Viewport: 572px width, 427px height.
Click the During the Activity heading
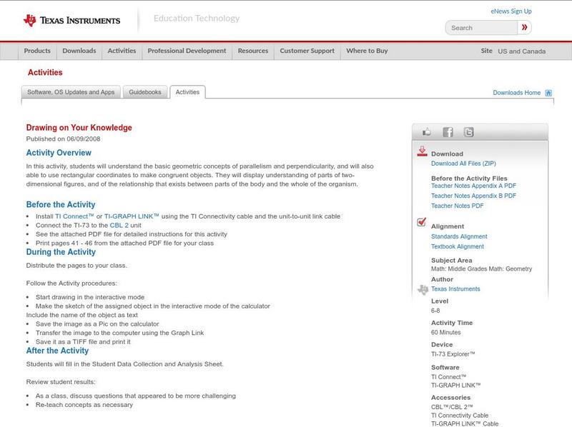pos(61,252)
